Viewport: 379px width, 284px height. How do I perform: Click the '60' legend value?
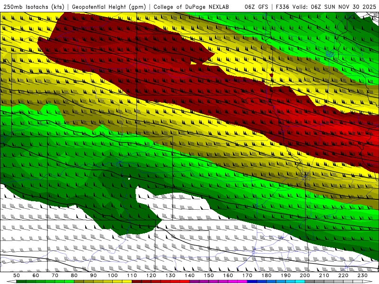36,275
